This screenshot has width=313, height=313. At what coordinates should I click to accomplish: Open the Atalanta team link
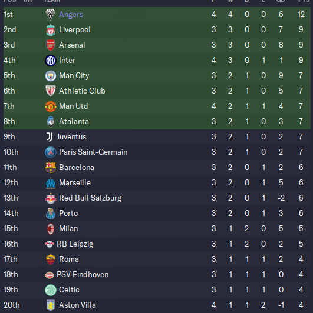pyautogui.click(x=74, y=122)
